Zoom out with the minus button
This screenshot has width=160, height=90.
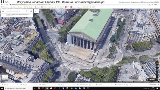click(x=157, y=77)
